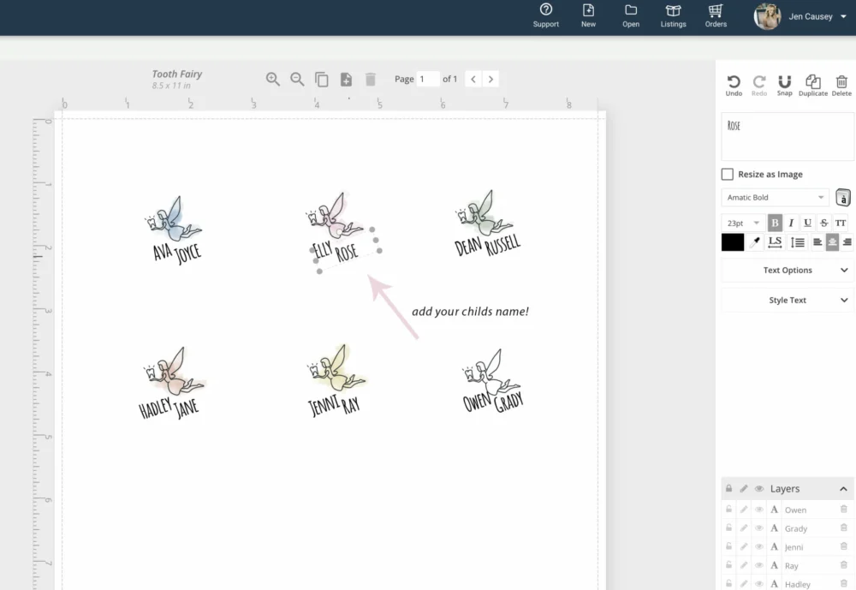The height and width of the screenshot is (590, 856).
Task: Open the letter spacing (LS) control
Action: (x=775, y=242)
